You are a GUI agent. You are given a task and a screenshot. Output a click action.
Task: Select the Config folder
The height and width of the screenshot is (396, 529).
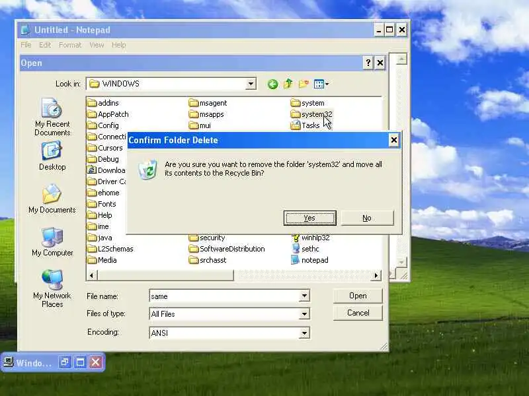103,125
